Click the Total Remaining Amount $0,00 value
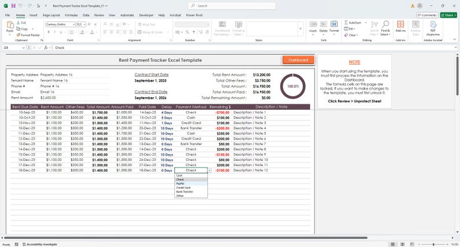Screen dimensions: 460x247 click(266, 98)
